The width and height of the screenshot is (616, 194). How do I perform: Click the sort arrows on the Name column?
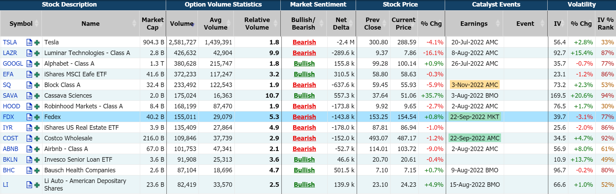[134, 23]
